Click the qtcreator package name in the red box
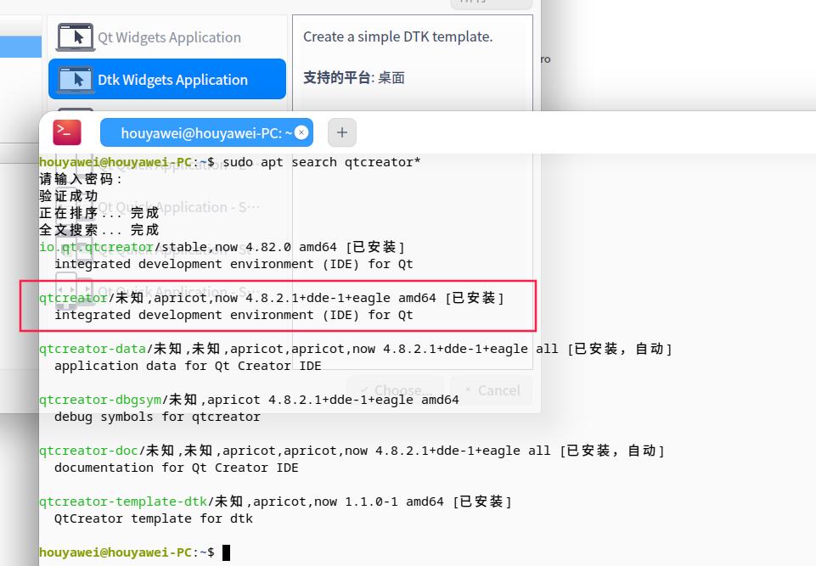This screenshot has height=566, width=816. tap(73, 298)
